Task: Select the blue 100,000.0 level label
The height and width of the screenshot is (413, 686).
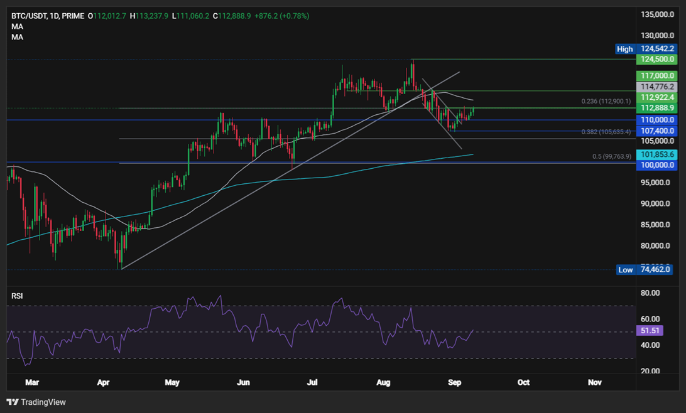Action: click(656, 165)
